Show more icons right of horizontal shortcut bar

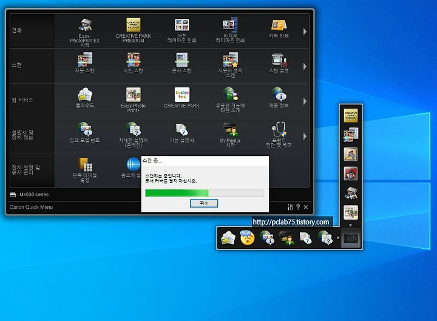338,238
